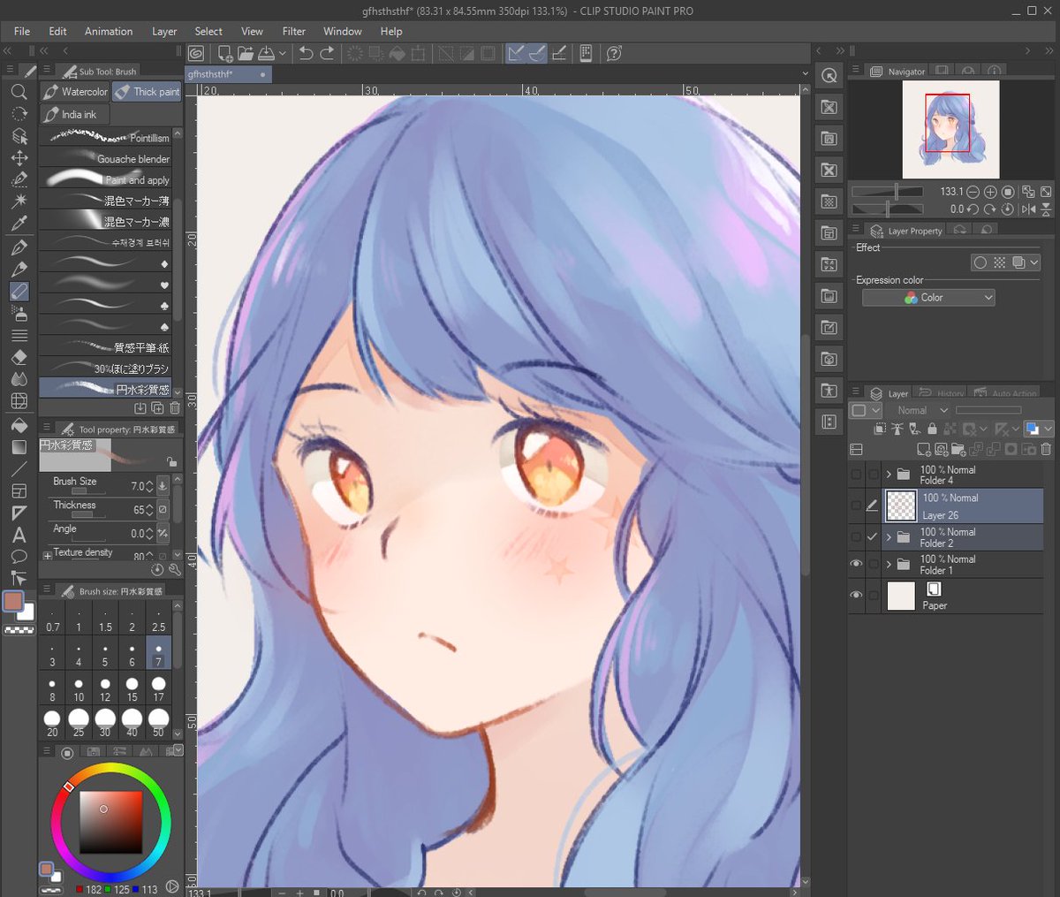Open Normal blending mode dropdown
1060x897 pixels.
coord(921,410)
